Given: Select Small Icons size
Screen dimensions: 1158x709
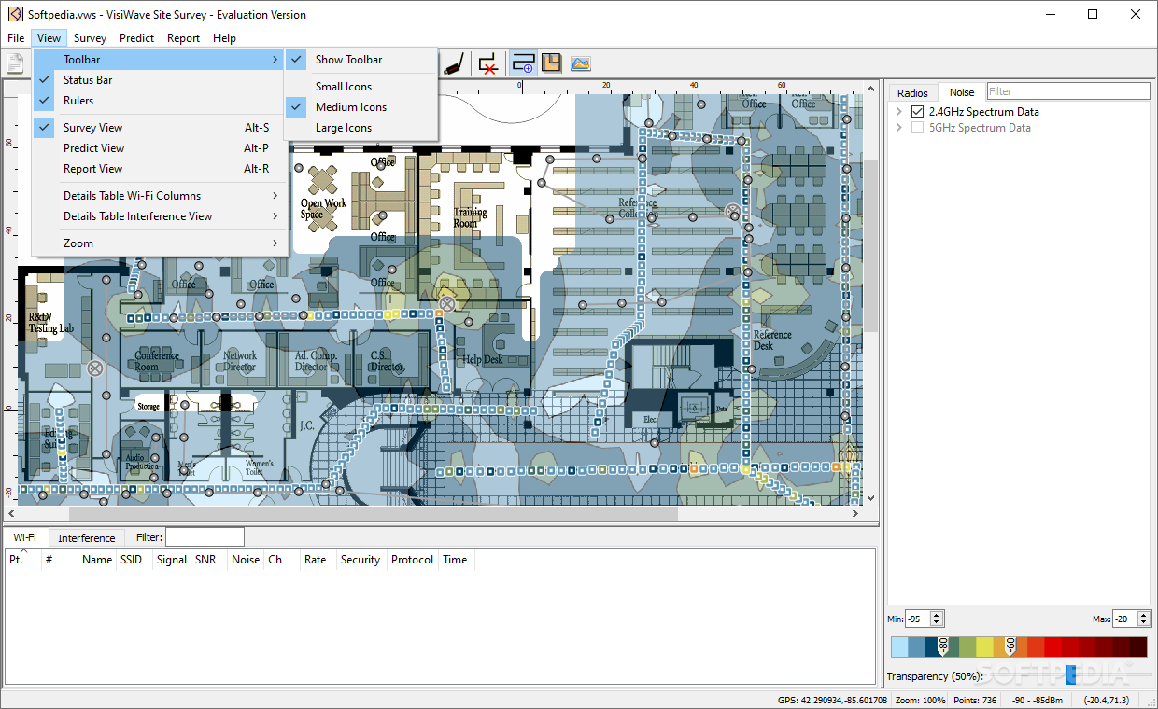Looking at the screenshot, I should point(360,87).
